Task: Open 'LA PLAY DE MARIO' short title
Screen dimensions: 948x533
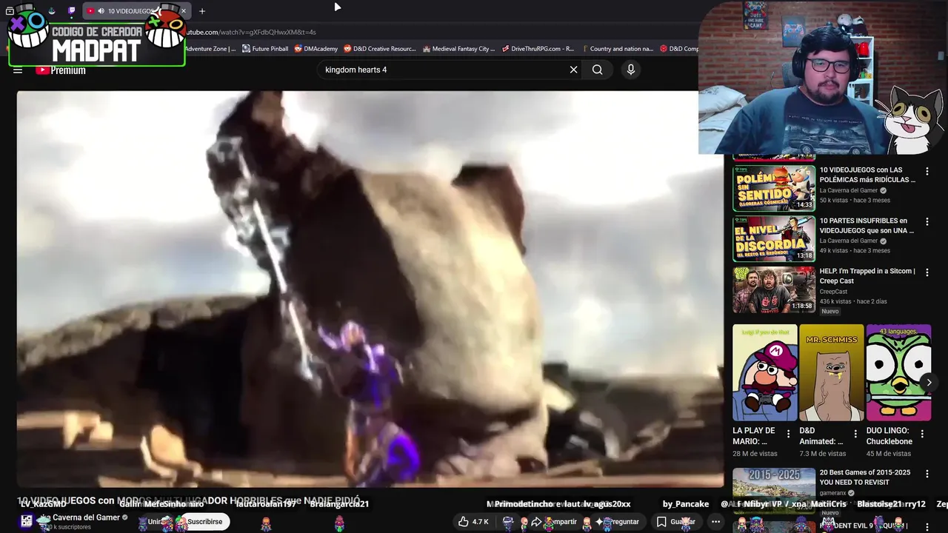Action: 754,436
